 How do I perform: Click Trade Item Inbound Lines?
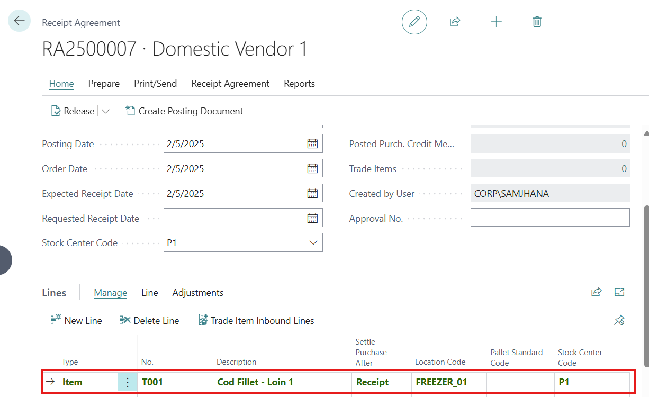pos(256,321)
